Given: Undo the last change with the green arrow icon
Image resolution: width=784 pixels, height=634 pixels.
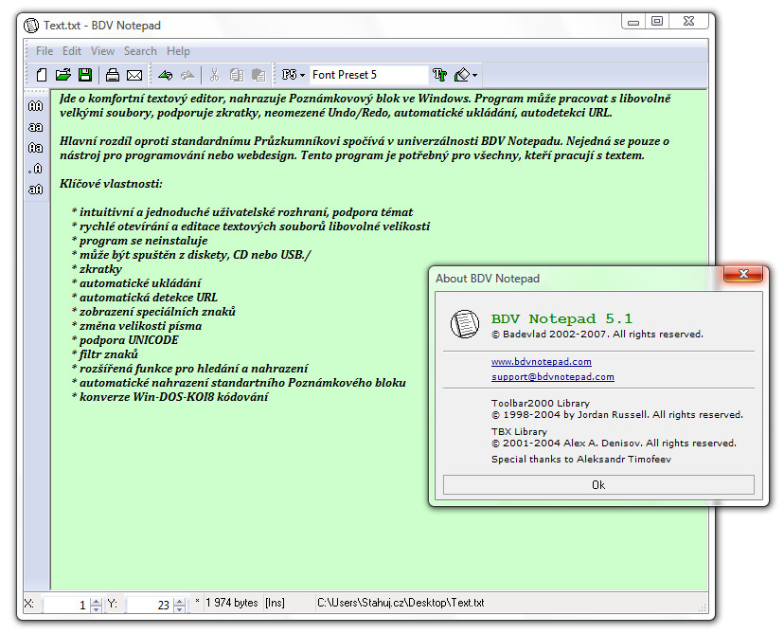Looking at the screenshot, I should click(x=165, y=75).
